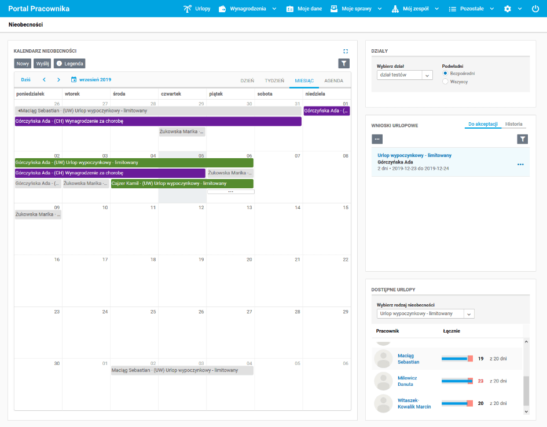Image resolution: width=547 pixels, height=427 pixels.
Task: Open Cajzer Kamil (UW) Urlop wypoczynkowy event
Action: click(x=182, y=184)
